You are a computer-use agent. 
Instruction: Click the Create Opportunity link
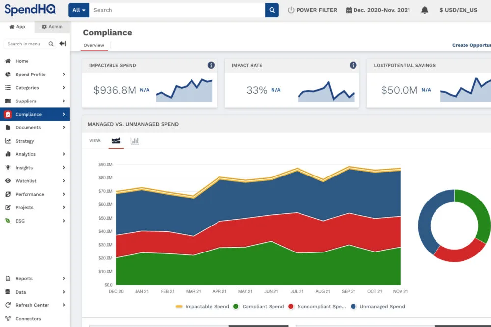click(x=471, y=45)
